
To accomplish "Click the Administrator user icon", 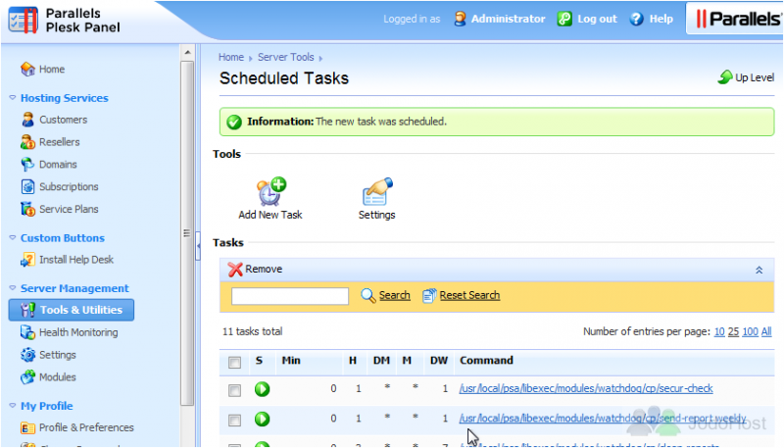I will click(460, 19).
